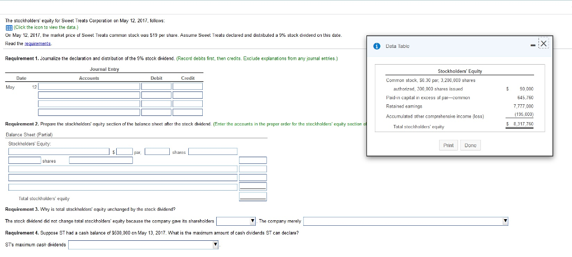
Task: Minimize the Data Table popup
Action: [533, 45]
